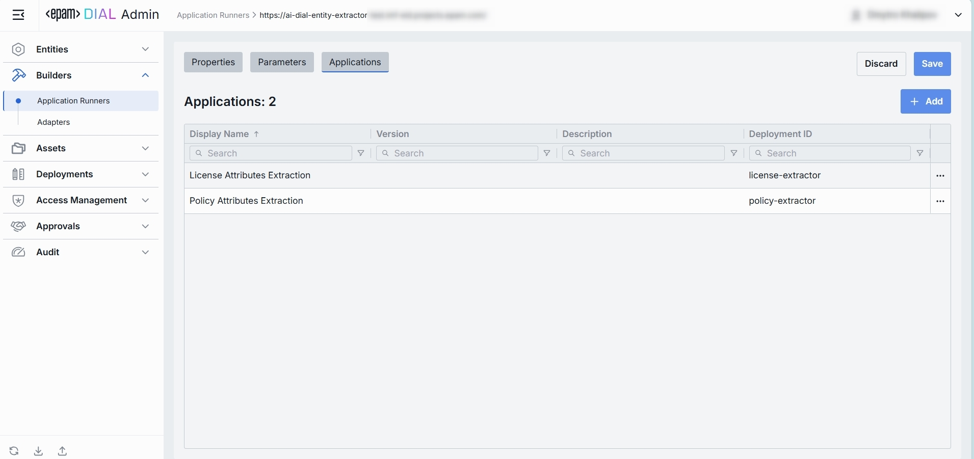Click the Entities hexagon icon
974x459 pixels.
18,49
